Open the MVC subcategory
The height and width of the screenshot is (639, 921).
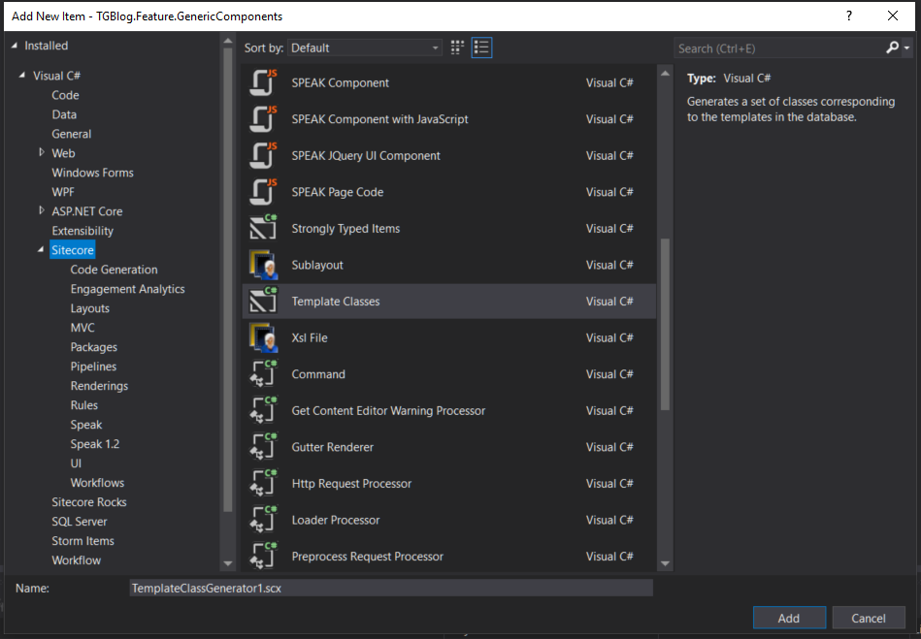click(82, 328)
